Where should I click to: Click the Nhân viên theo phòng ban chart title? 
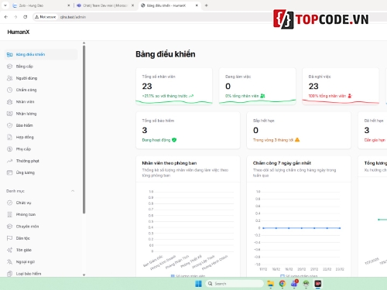click(x=170, y=163)
